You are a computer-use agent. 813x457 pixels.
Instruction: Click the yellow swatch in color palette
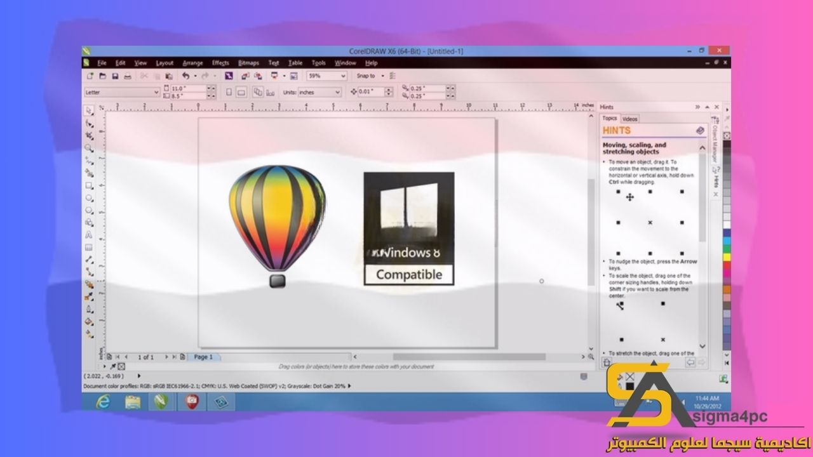click(727, 256)
